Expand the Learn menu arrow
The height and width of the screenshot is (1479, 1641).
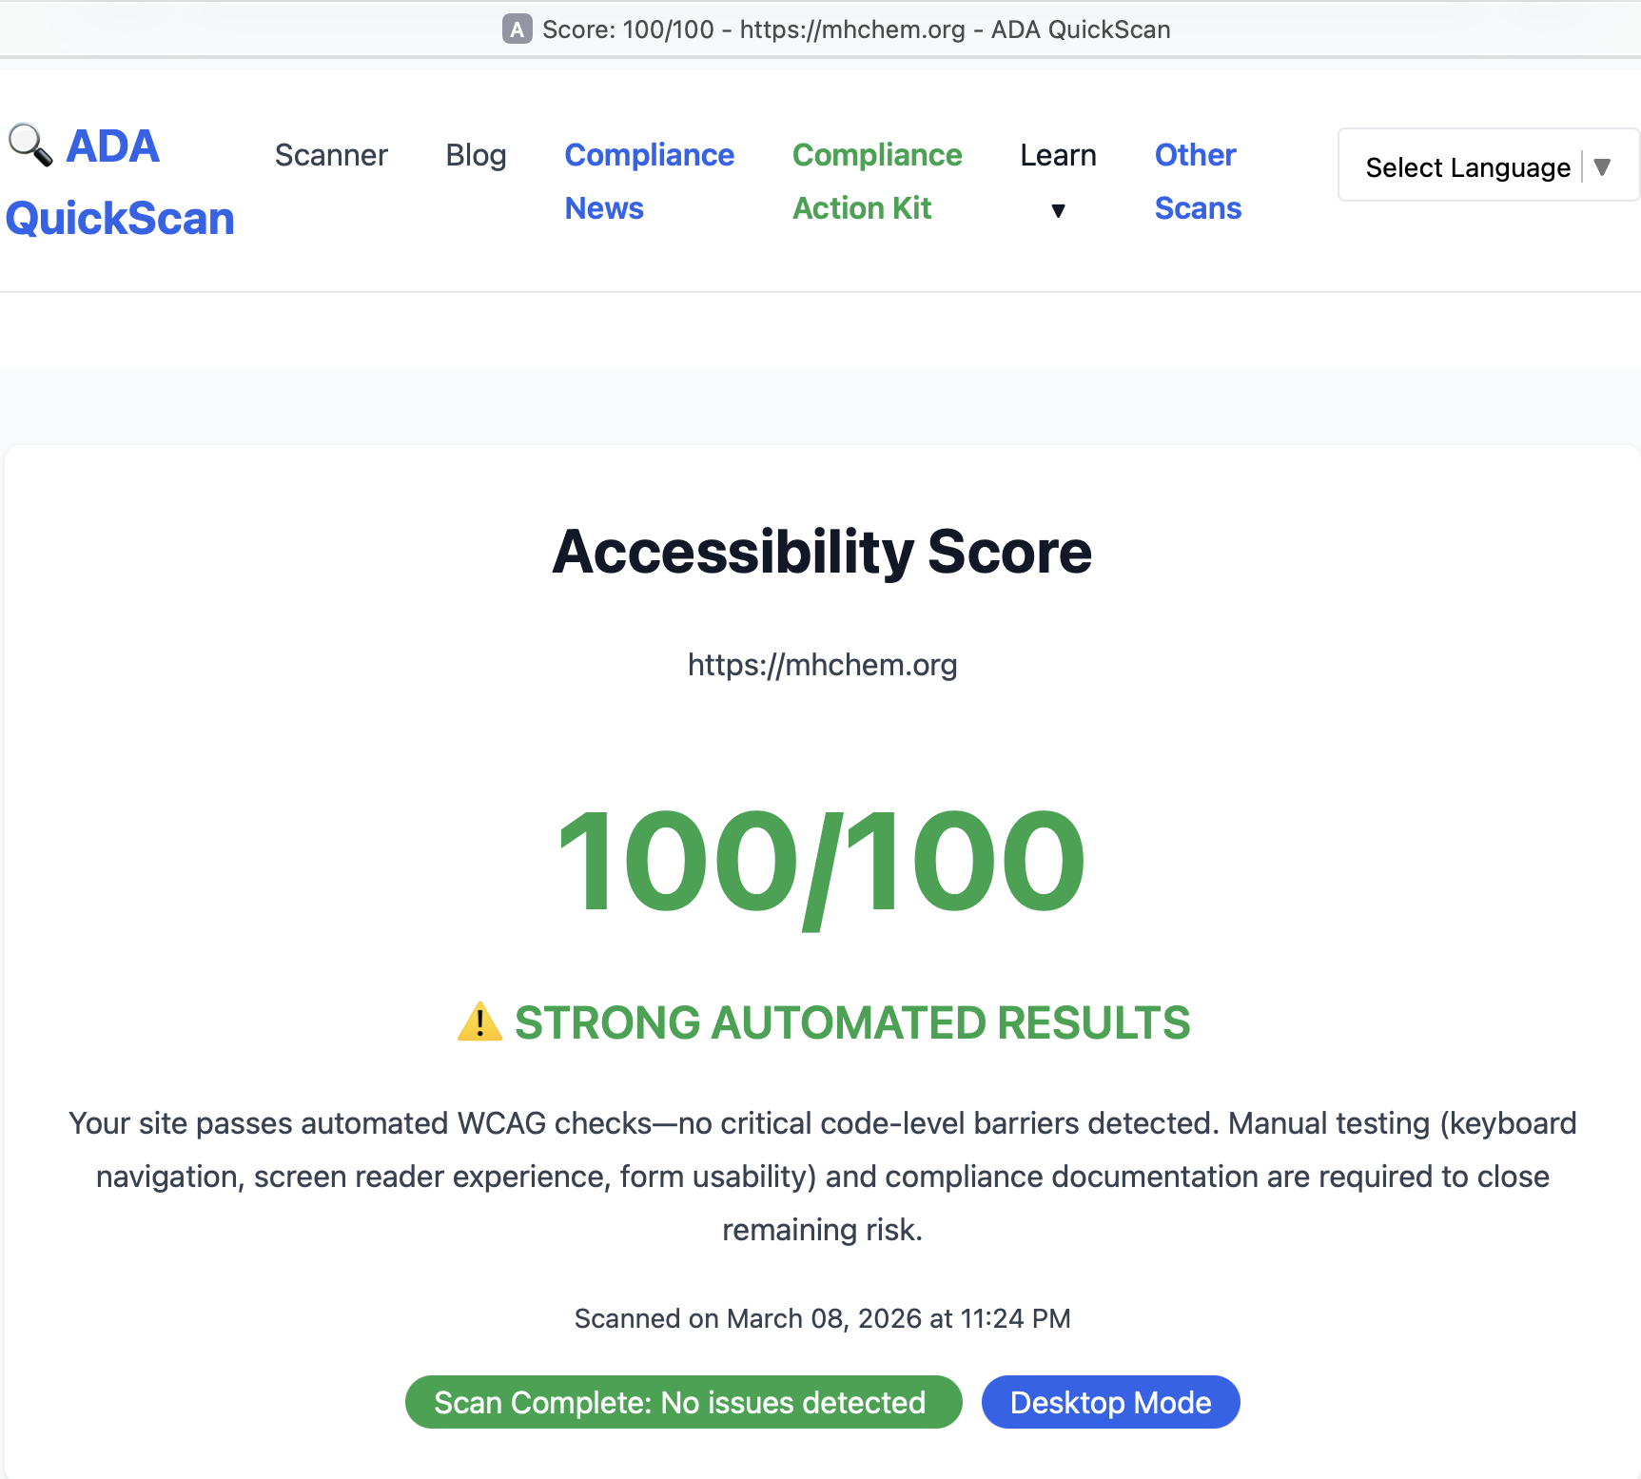1058,210
